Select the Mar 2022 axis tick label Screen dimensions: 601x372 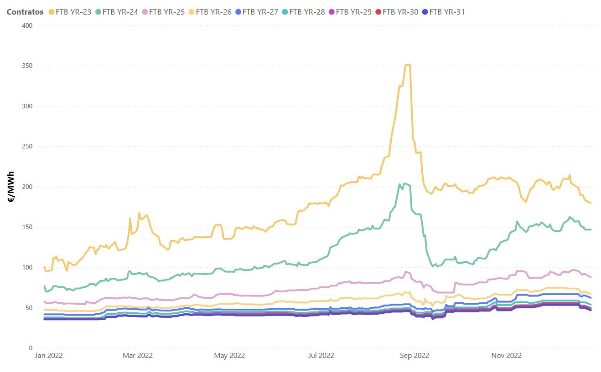(138, 356)
